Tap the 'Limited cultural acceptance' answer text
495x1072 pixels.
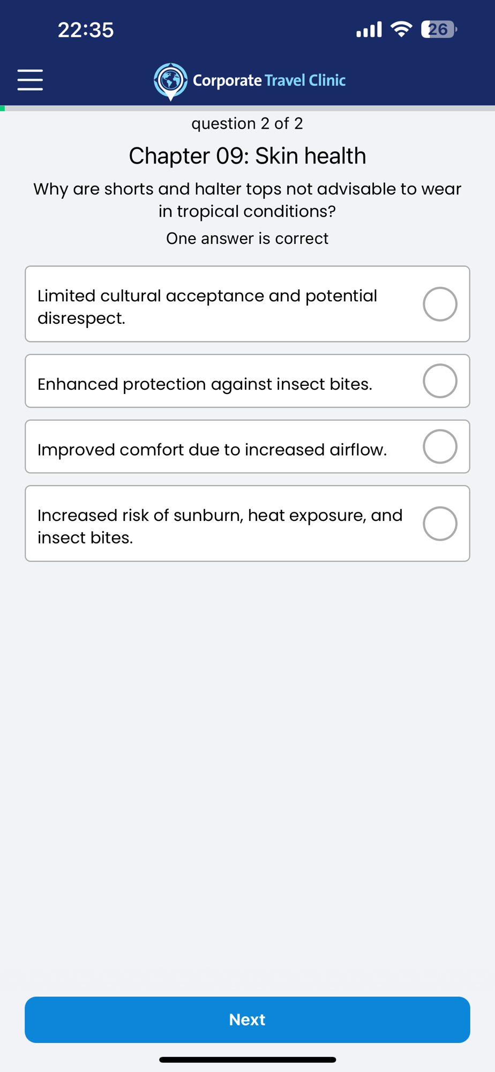(x=207, y=307)
